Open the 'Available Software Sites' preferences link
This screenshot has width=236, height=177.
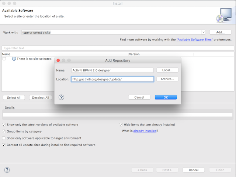[x=194, y=40]
